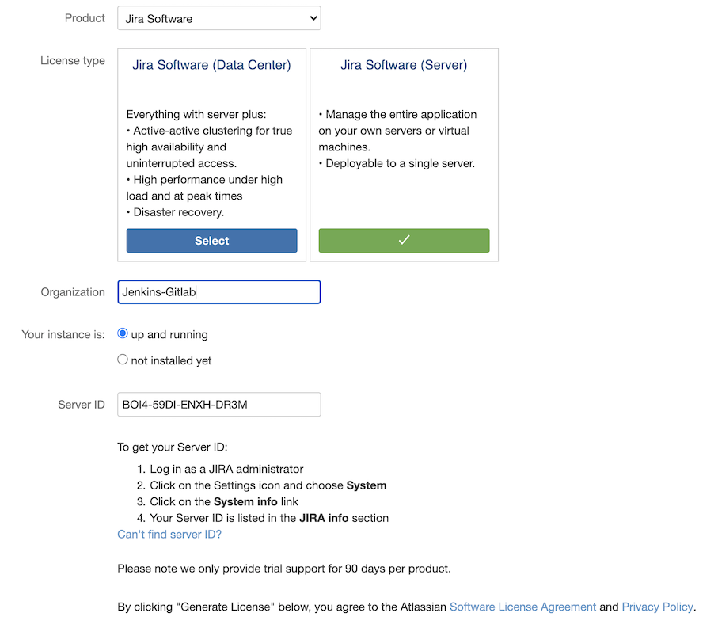This screenshot has width=718, height=632.
Task: Click into the Server ID input box
Action: 218,405
